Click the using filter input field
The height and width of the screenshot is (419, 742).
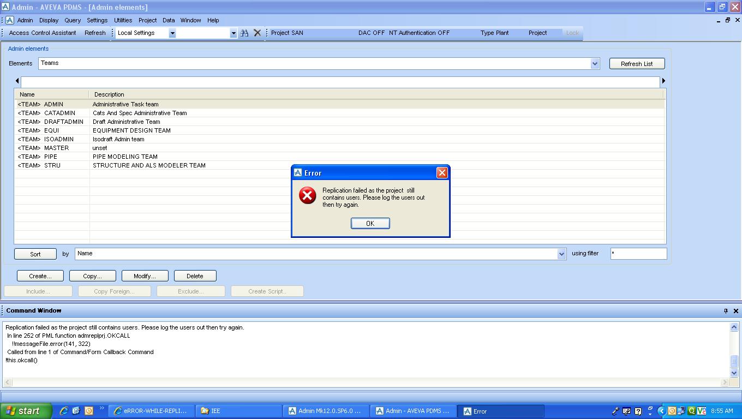638,254
